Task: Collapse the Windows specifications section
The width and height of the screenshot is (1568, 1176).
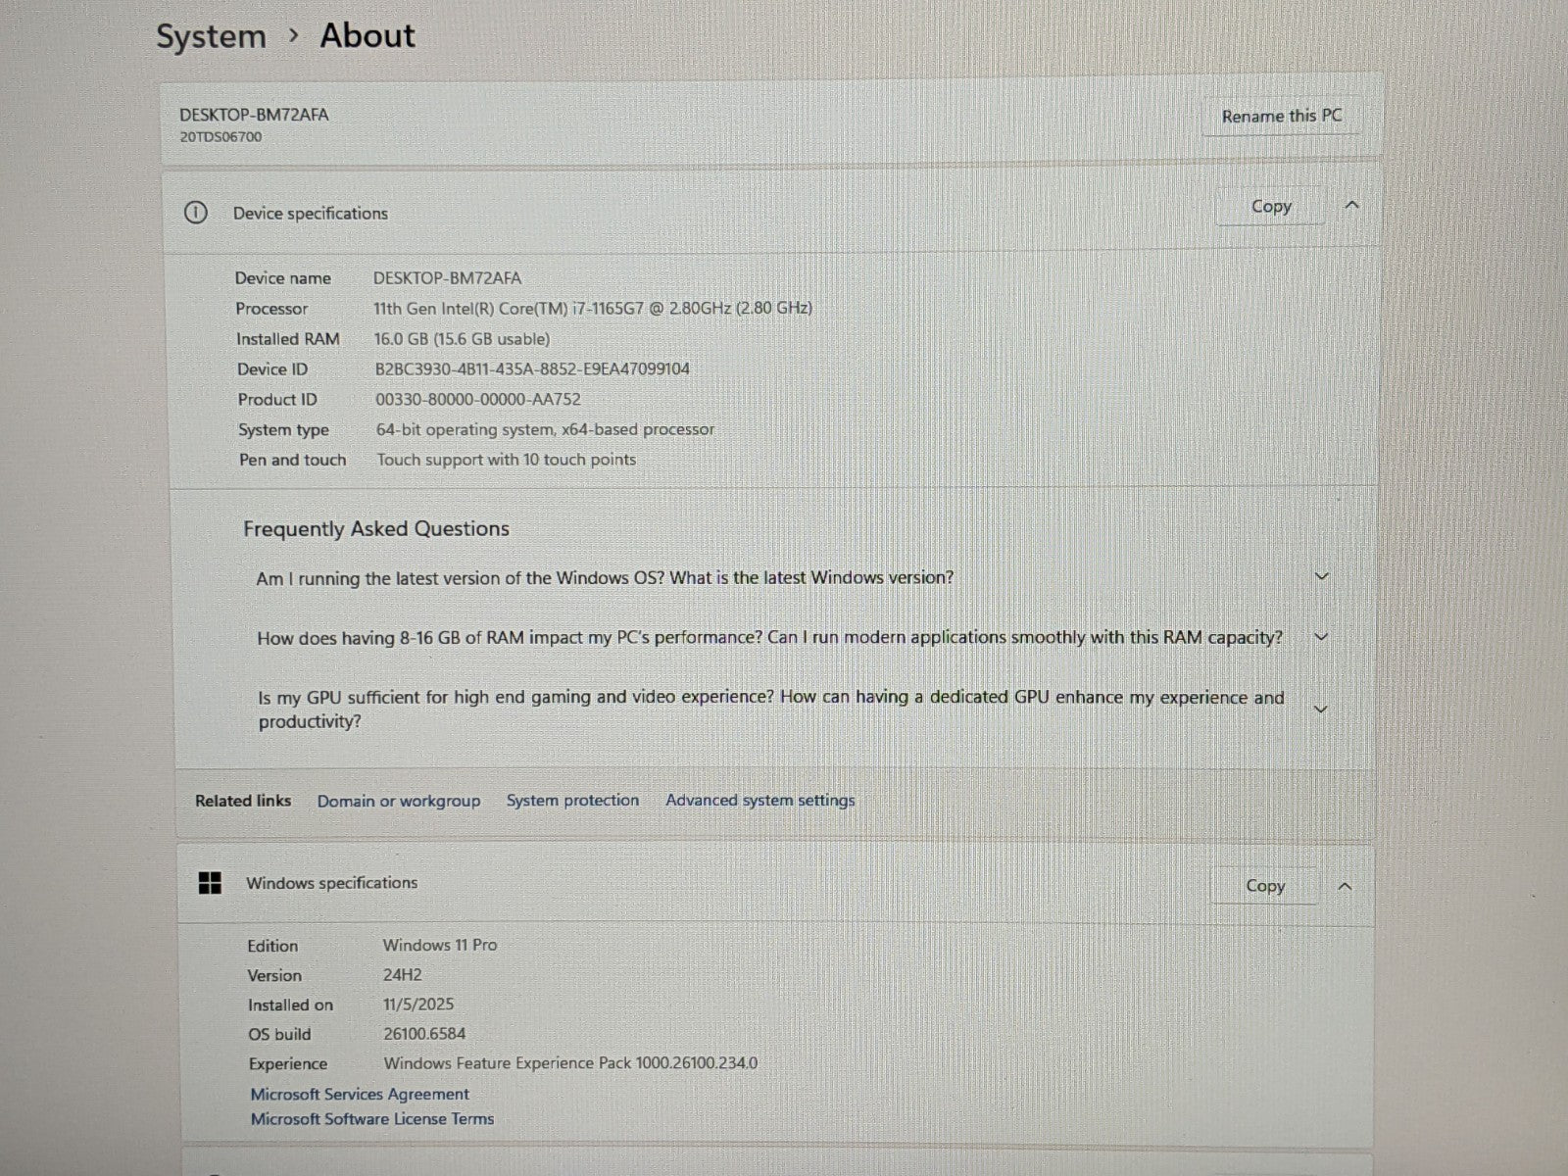Action: pos(1345,886)
